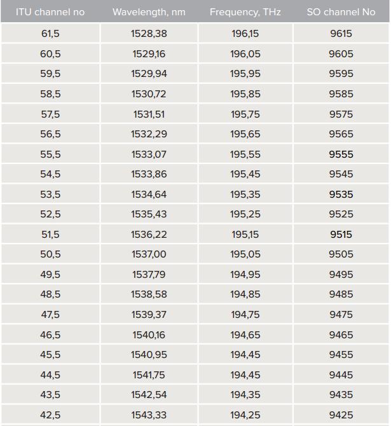The width and height of the screenshot is (391, 426).
Task: Select the "Wavelength, nm" column header
Action: [149, 12]
